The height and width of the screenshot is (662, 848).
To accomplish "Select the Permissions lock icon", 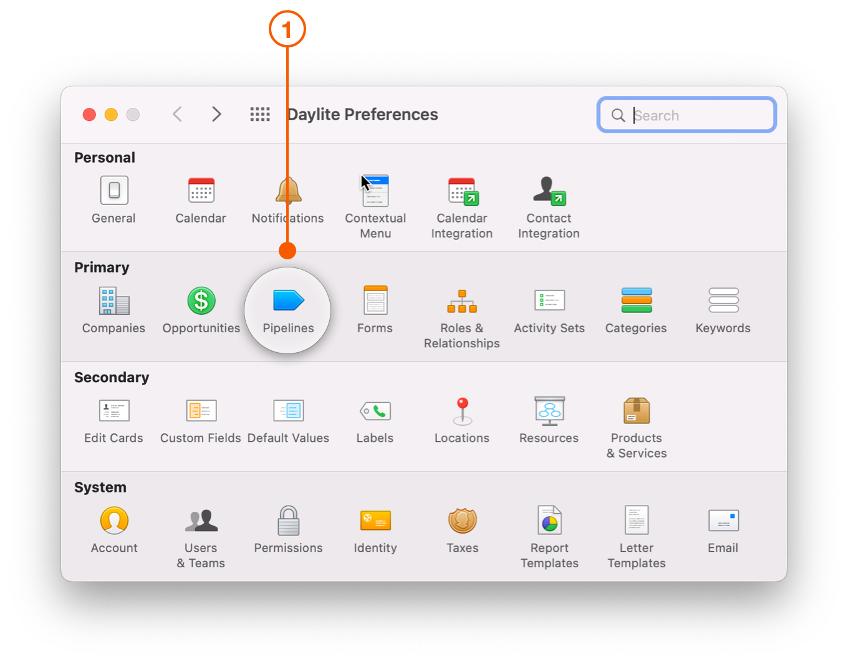I will point(287,520).
